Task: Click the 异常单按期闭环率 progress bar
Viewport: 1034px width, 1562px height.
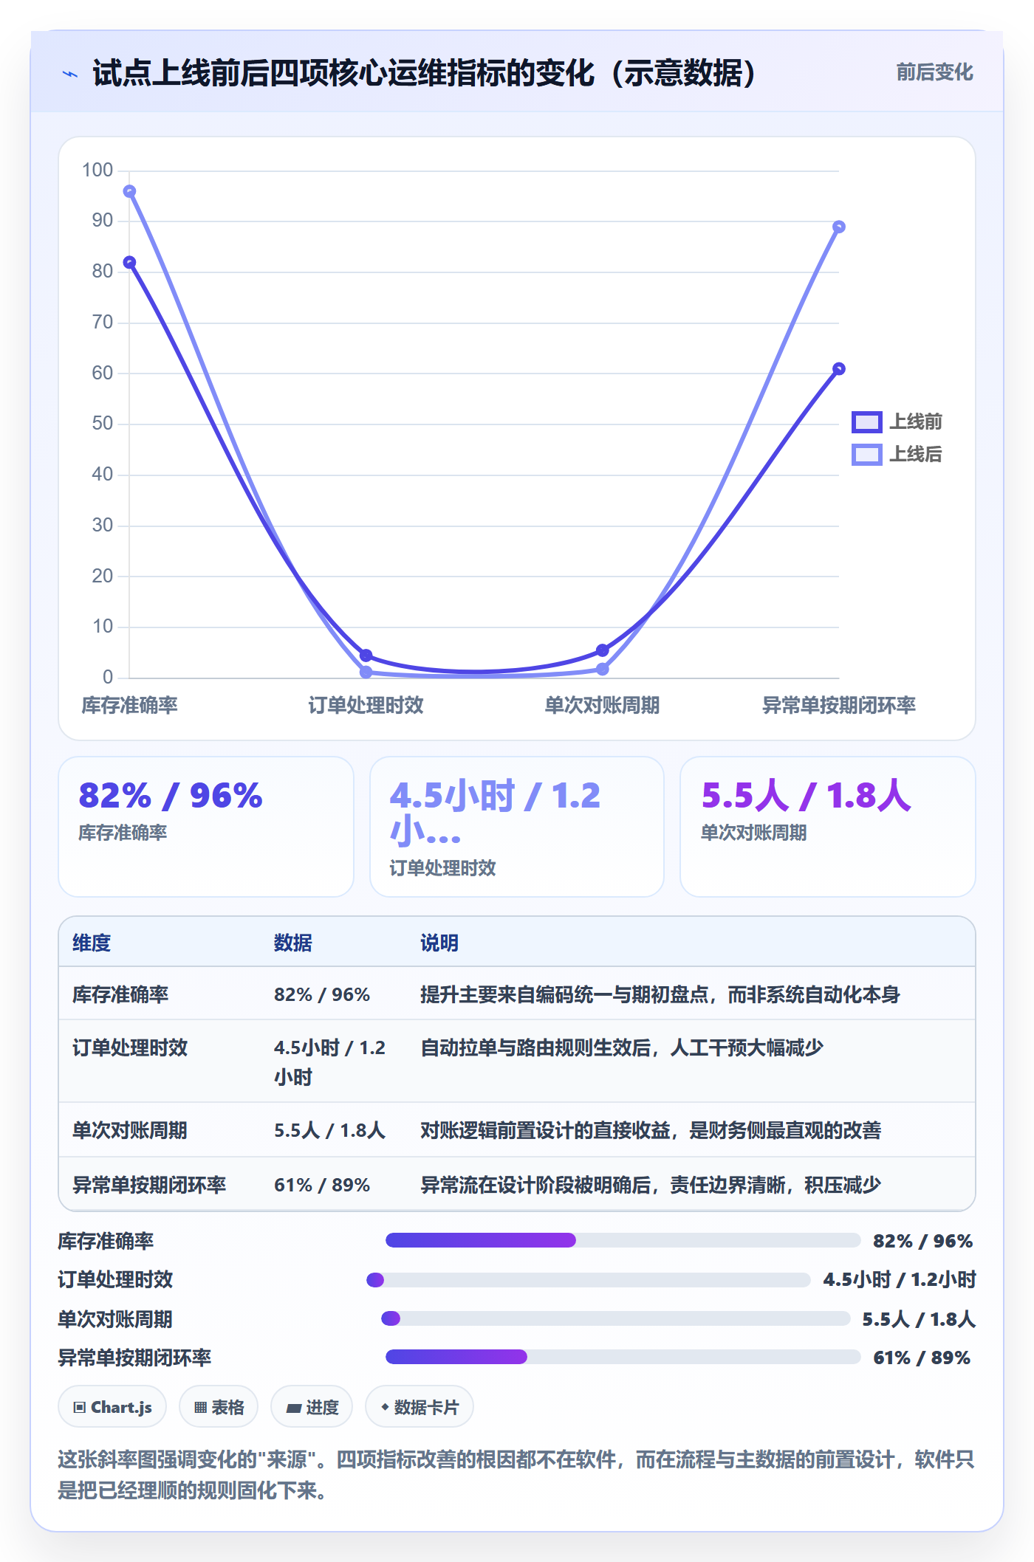Action: [x=623, y=1357]
